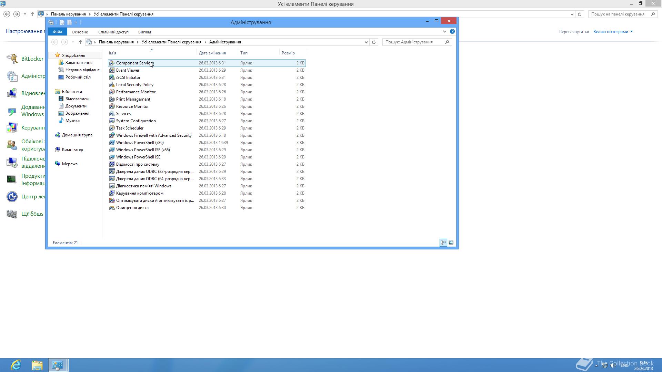Select the Local Security Policy icon
662x372 pixels.
tap(112, 85)
